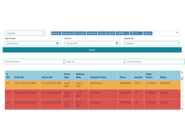Remove the UNPROC... status tag
Viewport: 185px width, 139px height.
128,33
